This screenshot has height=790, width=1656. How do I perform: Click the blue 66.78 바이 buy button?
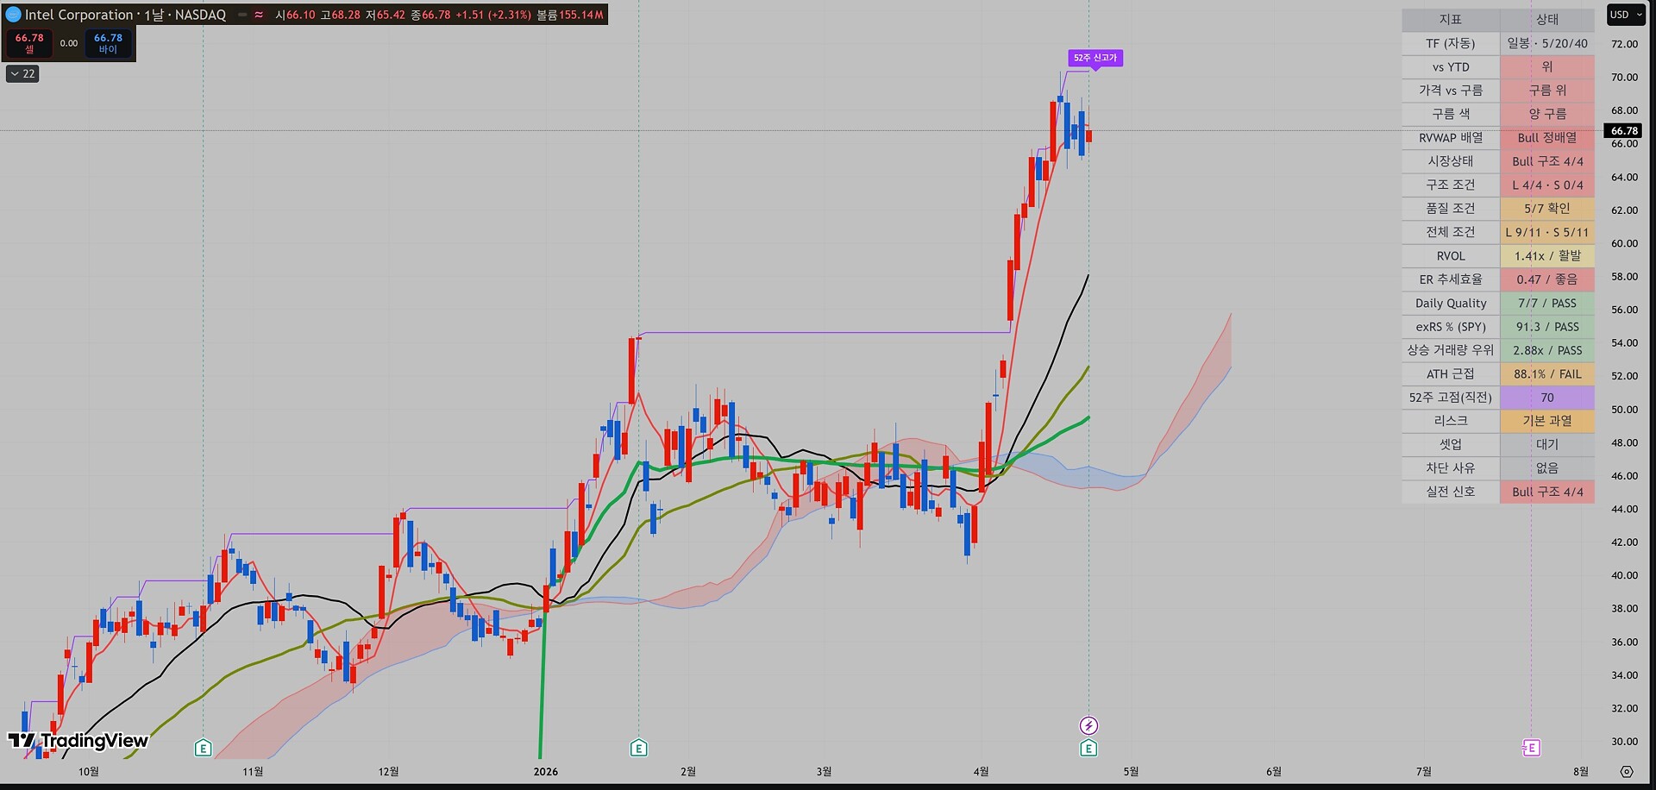(108, 43)
